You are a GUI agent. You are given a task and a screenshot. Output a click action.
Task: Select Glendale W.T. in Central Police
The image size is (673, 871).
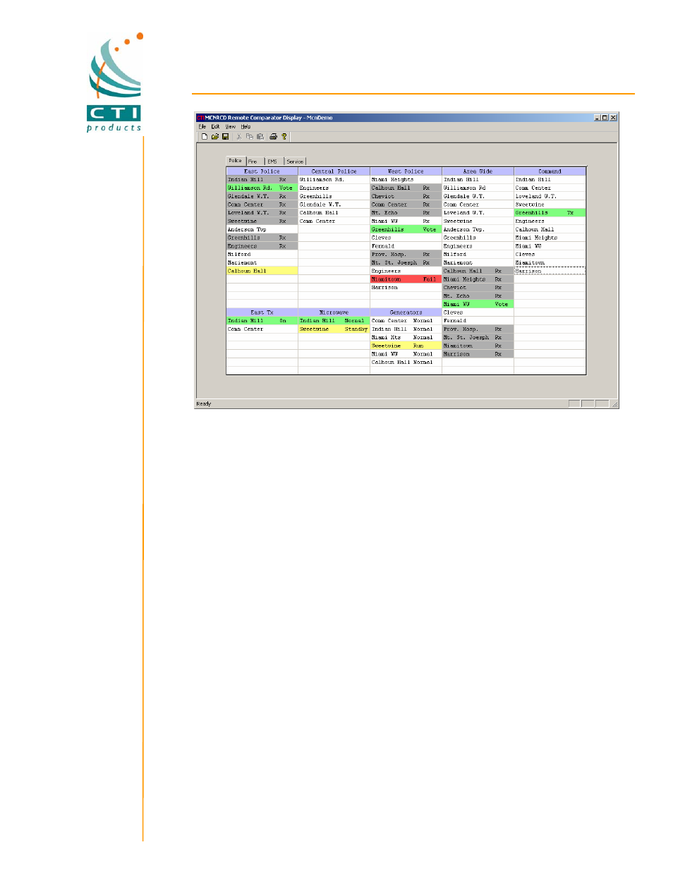tap(334, 205)
